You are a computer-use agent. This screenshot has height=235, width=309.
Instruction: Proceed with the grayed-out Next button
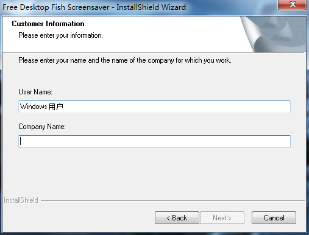coord(222,218)
